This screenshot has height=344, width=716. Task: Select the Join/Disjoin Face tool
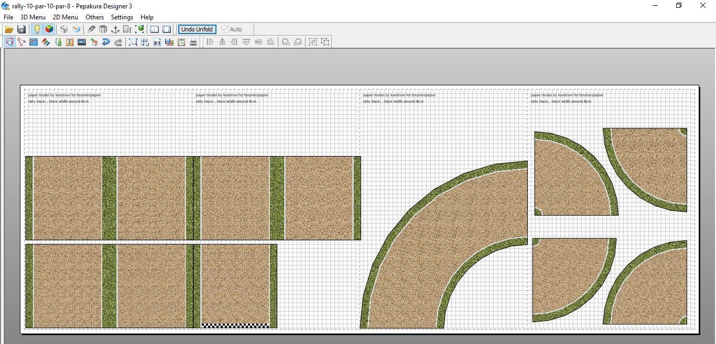pos(21,42)
